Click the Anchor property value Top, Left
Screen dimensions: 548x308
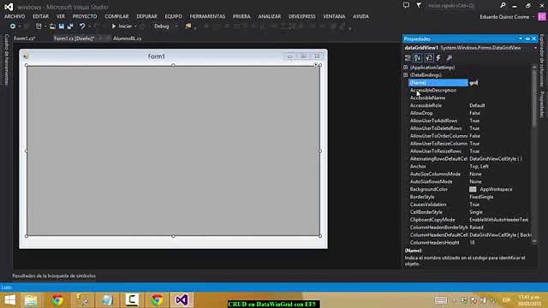(479, 167)
